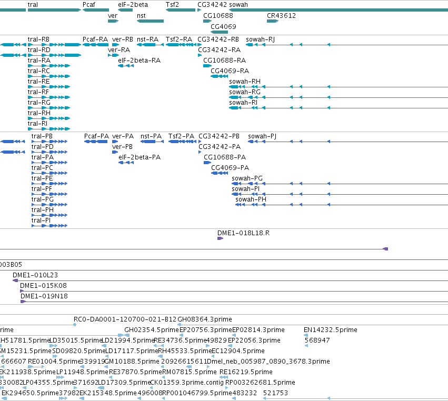448x401 pixels.
Task: Select the sowah gene label
Action: coord(238,5)
